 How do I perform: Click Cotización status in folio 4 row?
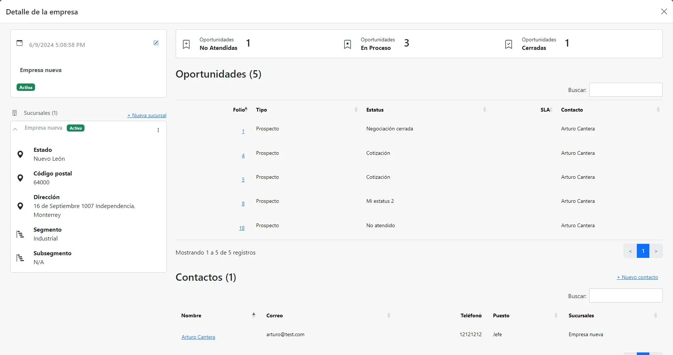(x=378, y=153)
